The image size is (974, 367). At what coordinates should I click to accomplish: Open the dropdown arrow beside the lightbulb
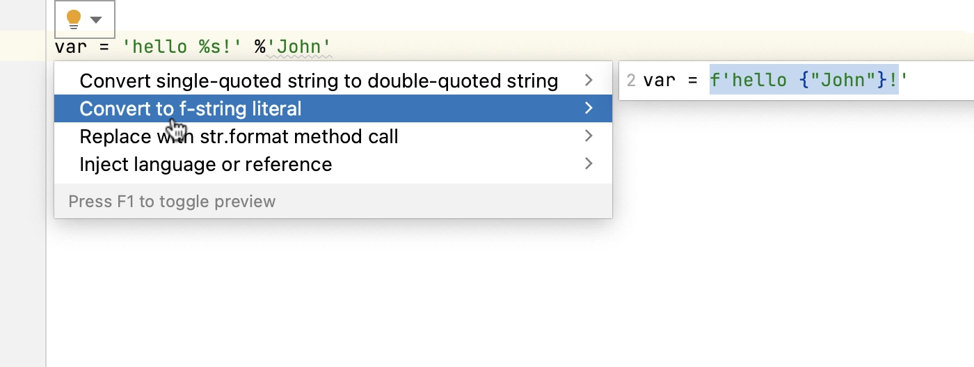point(97,19)
